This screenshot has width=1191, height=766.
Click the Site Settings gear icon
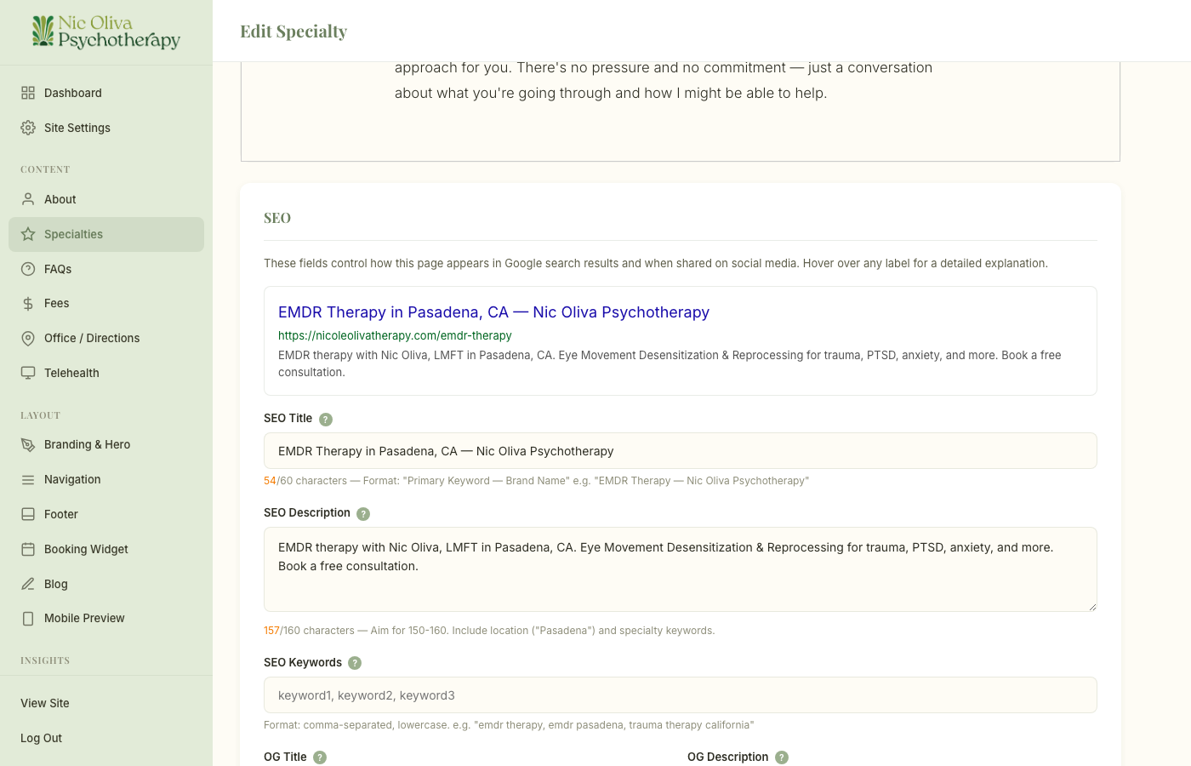coord(28,128)
